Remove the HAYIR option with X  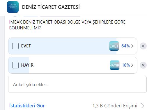click(x=143, y=65)
